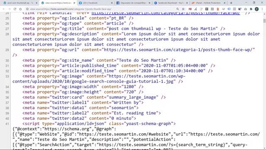This screenshot has height=150, width=266.
Task: Click 'article:published_time' property text
Action: (x=89, y=65)
